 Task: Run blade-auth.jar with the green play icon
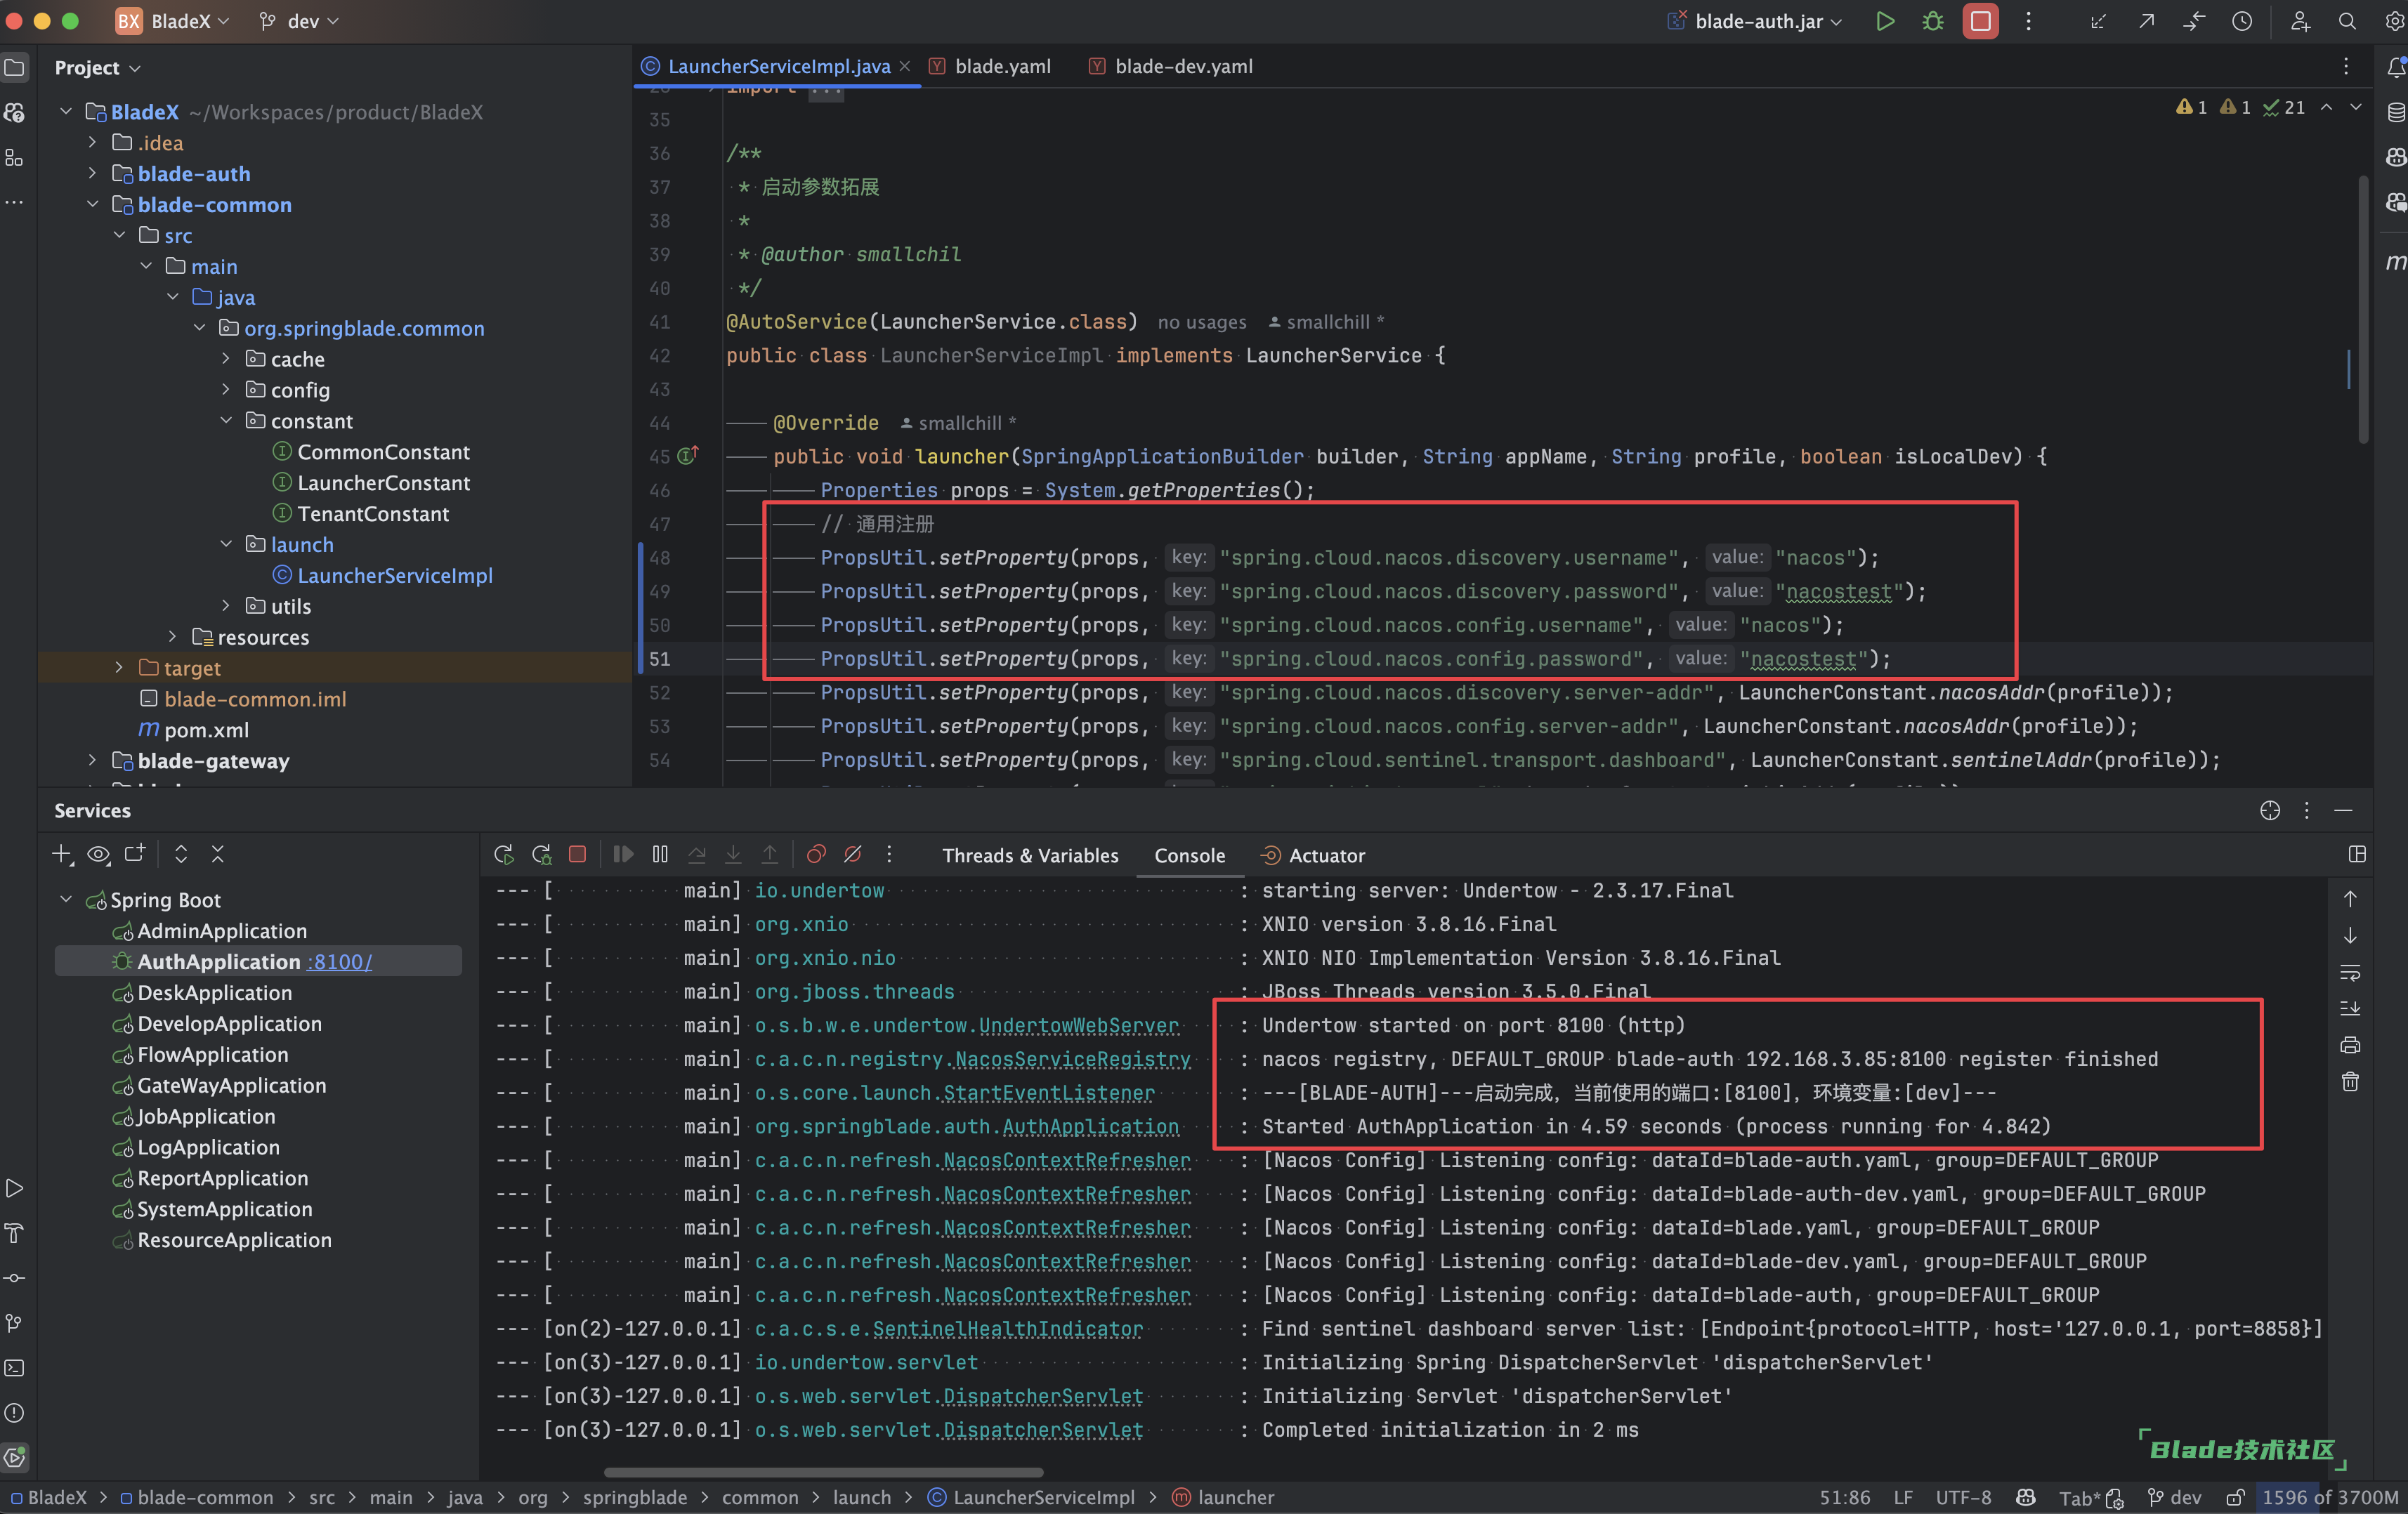(x=1884, y=21)
